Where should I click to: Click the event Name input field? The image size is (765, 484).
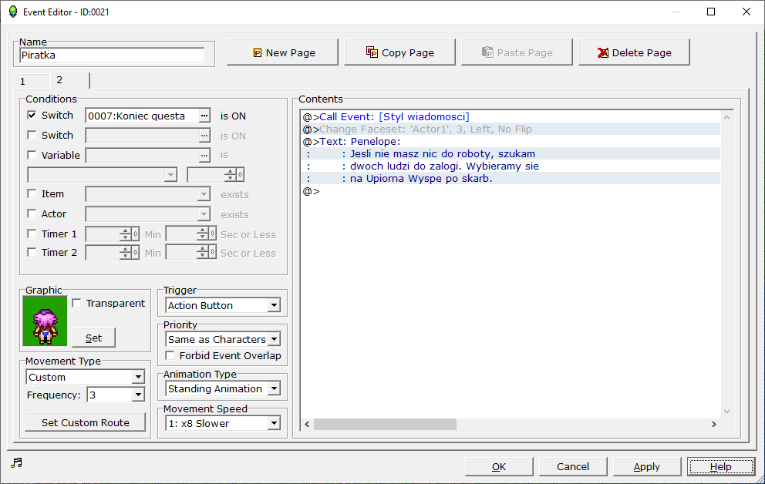(112, 55)
